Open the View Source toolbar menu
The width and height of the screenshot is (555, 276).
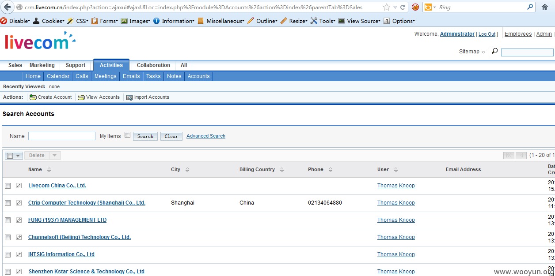[x=359, y=21]
